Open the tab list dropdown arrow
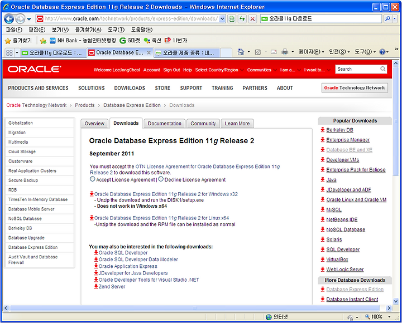402x323 pixels. pyautogui.click(x=17, y=53)
